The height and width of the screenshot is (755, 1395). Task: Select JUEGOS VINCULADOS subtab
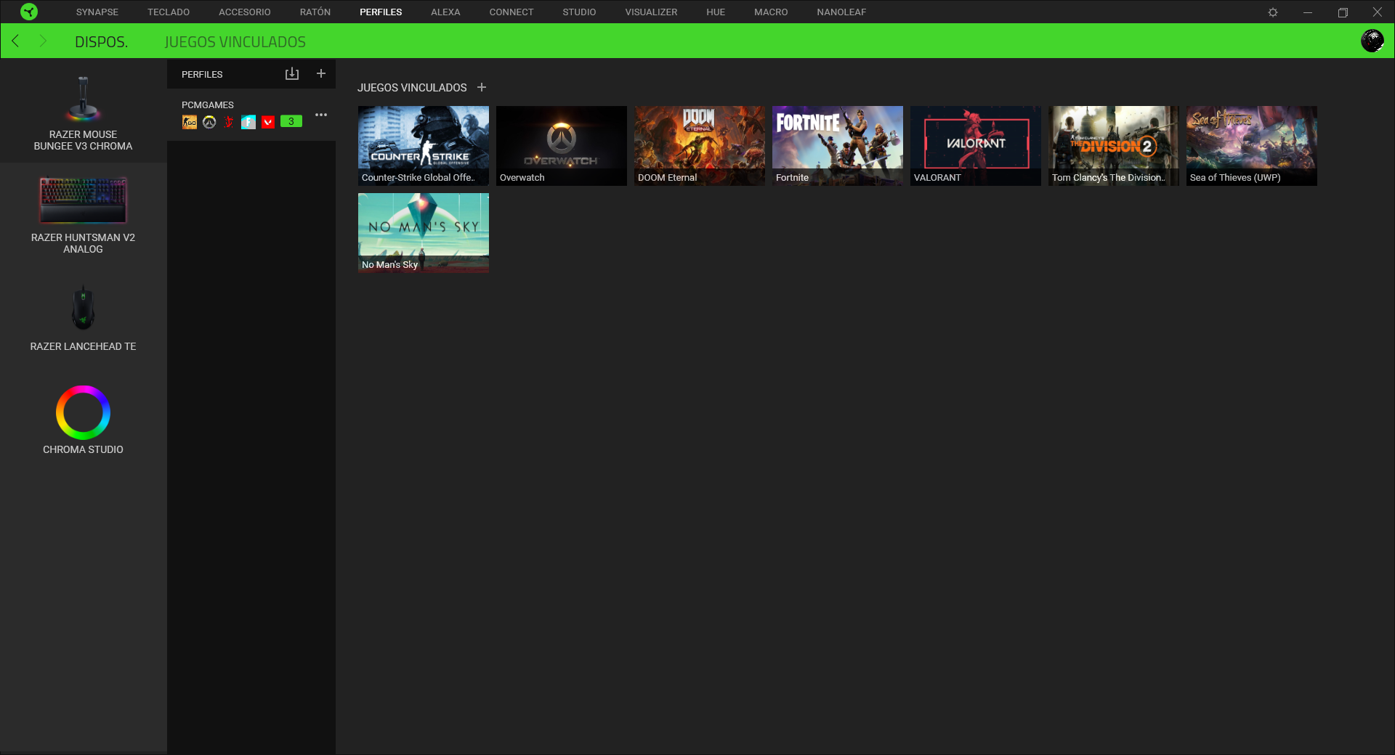pyautogui.click(x=235, y=42)
